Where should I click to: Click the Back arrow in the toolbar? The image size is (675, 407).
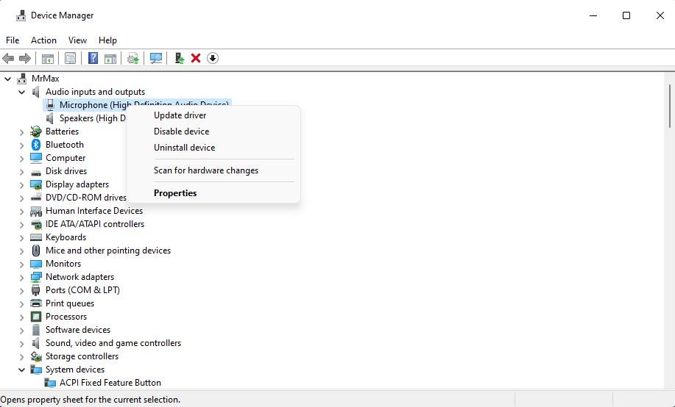[8, 58]
